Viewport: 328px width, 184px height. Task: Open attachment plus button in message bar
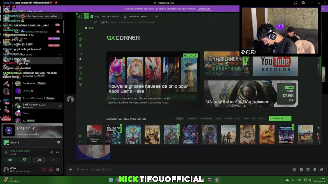pyautogui.click(x=70, y=169)
